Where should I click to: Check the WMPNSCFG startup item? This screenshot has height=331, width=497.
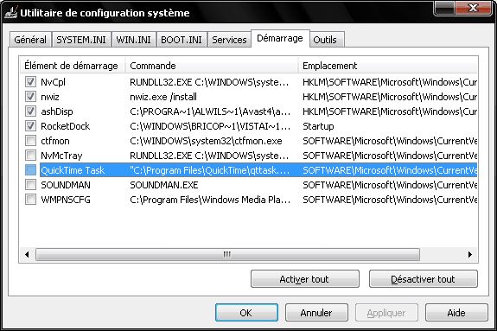30,200
